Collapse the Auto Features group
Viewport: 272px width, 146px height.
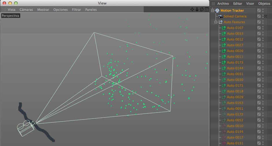[x=216, y=22]
